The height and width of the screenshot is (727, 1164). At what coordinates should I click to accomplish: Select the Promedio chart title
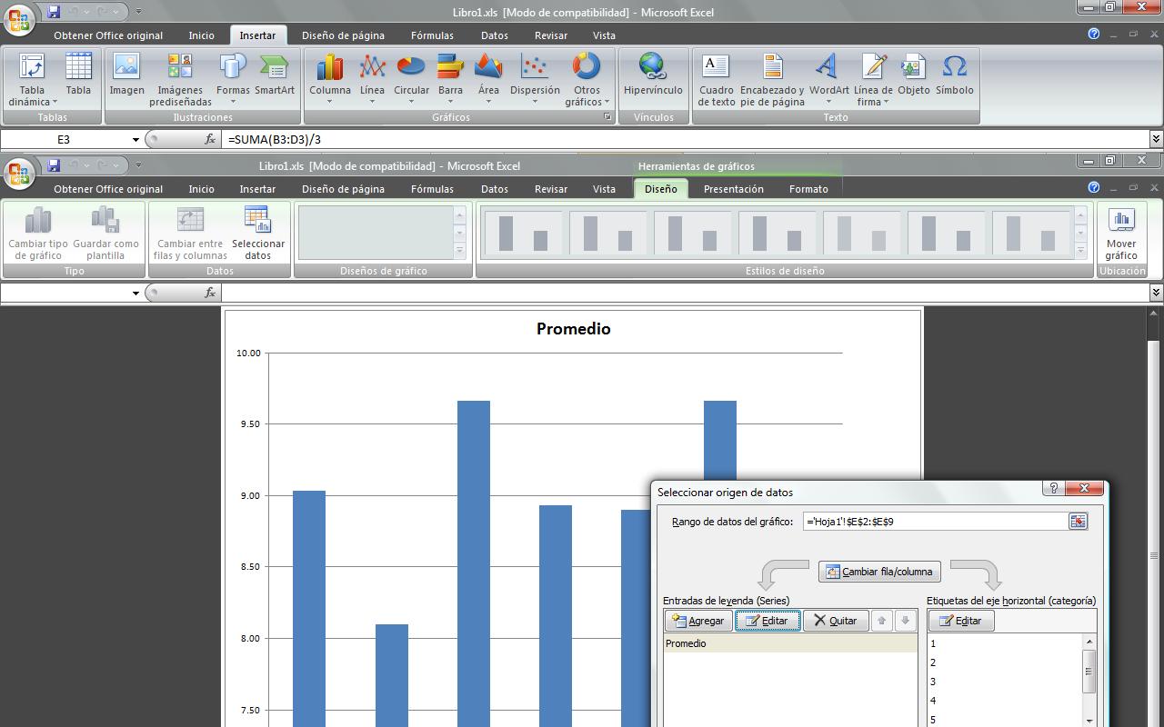[573, 329]
